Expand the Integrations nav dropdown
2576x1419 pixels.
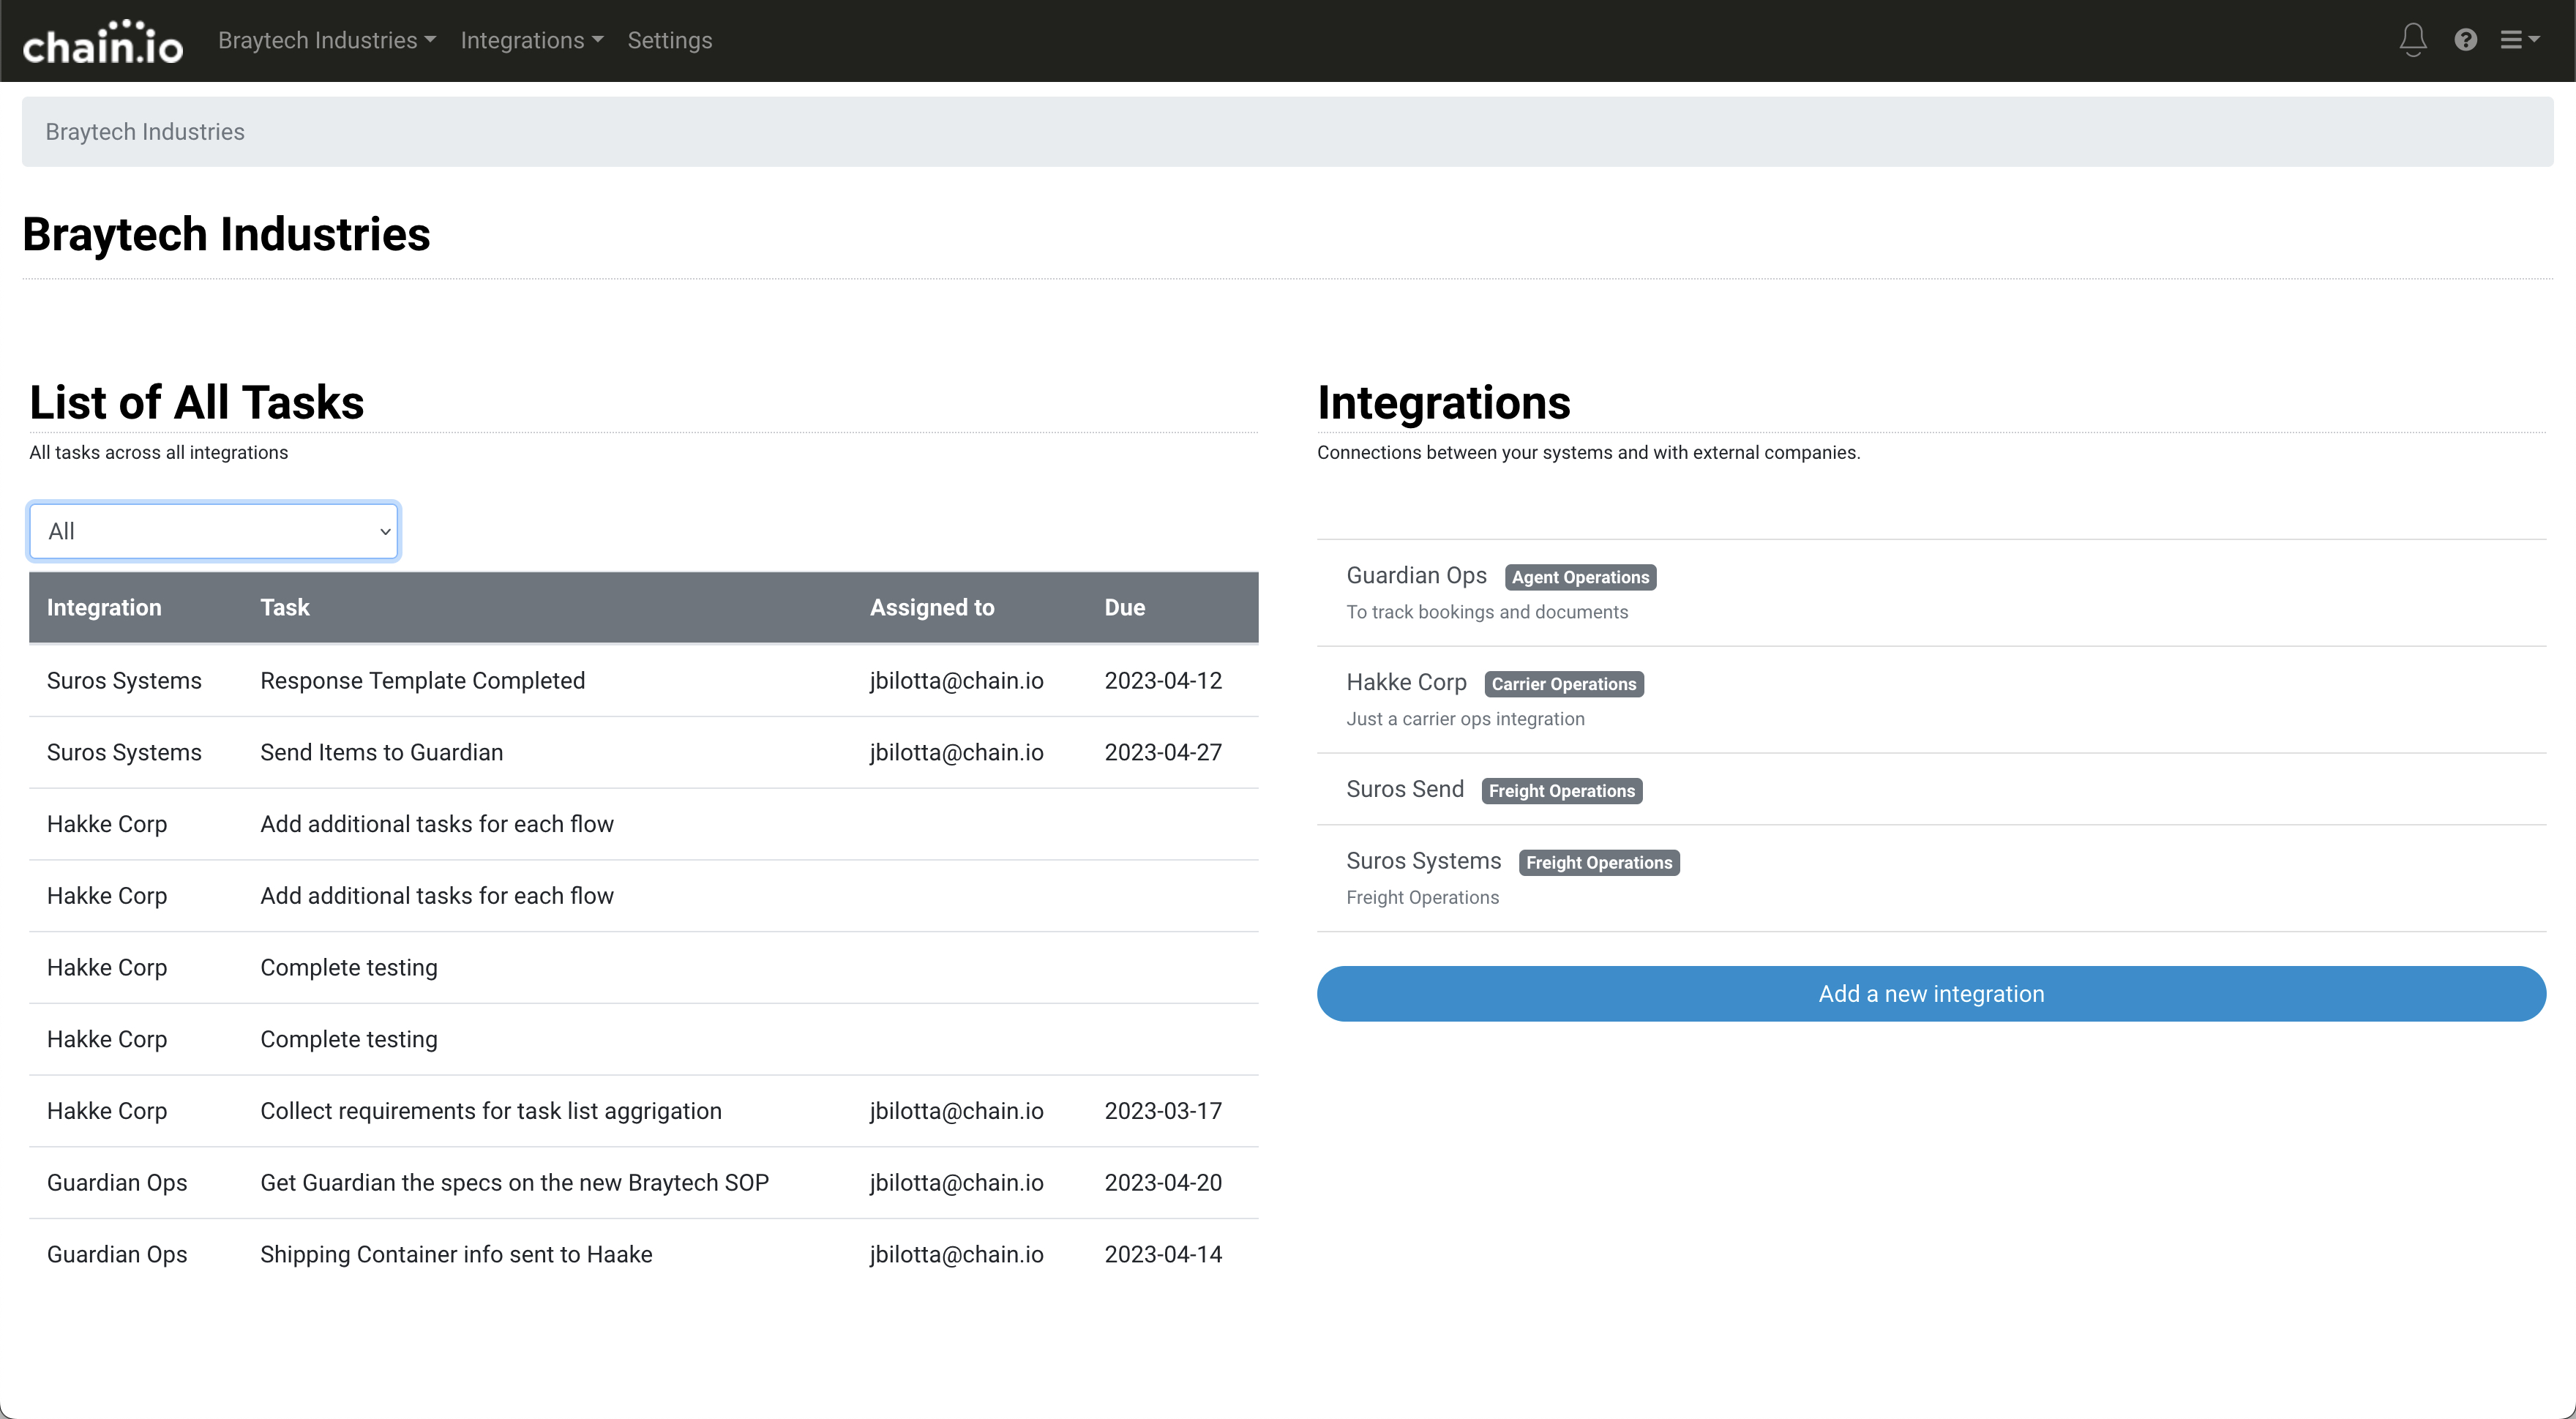coord(531,40)
